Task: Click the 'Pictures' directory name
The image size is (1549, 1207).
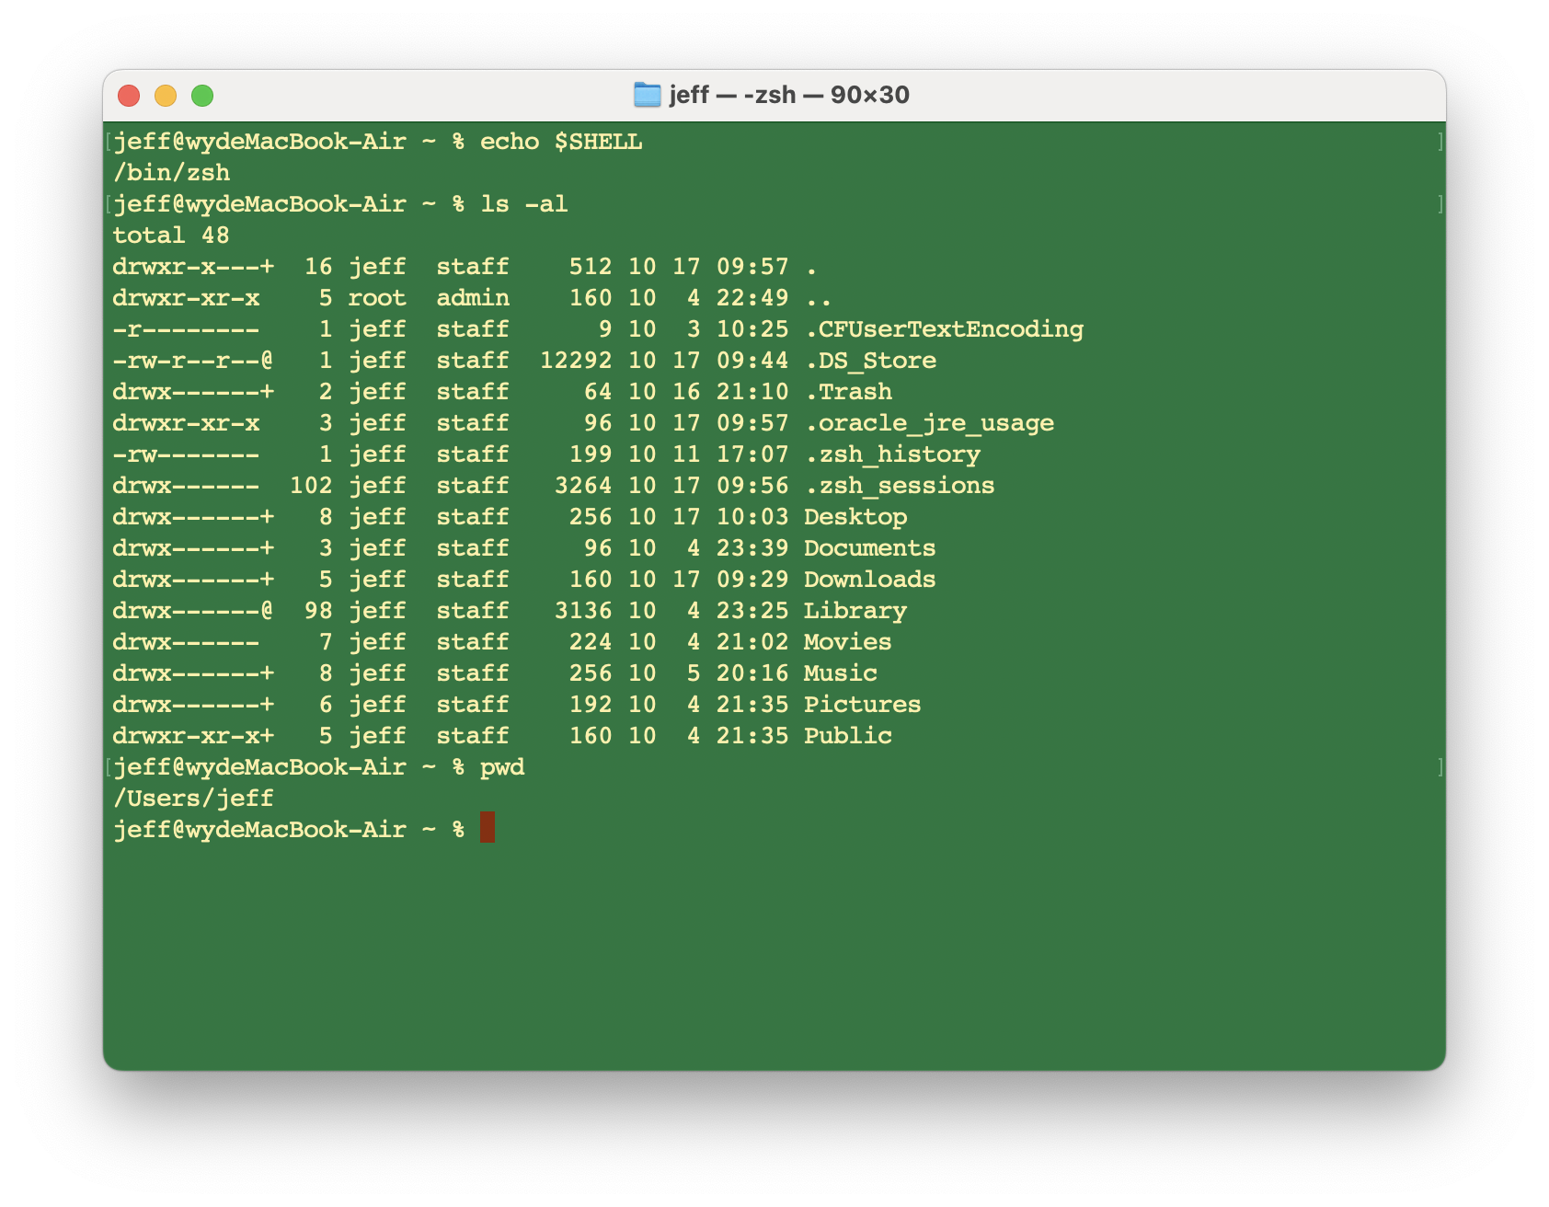Action: coord(863,705)
